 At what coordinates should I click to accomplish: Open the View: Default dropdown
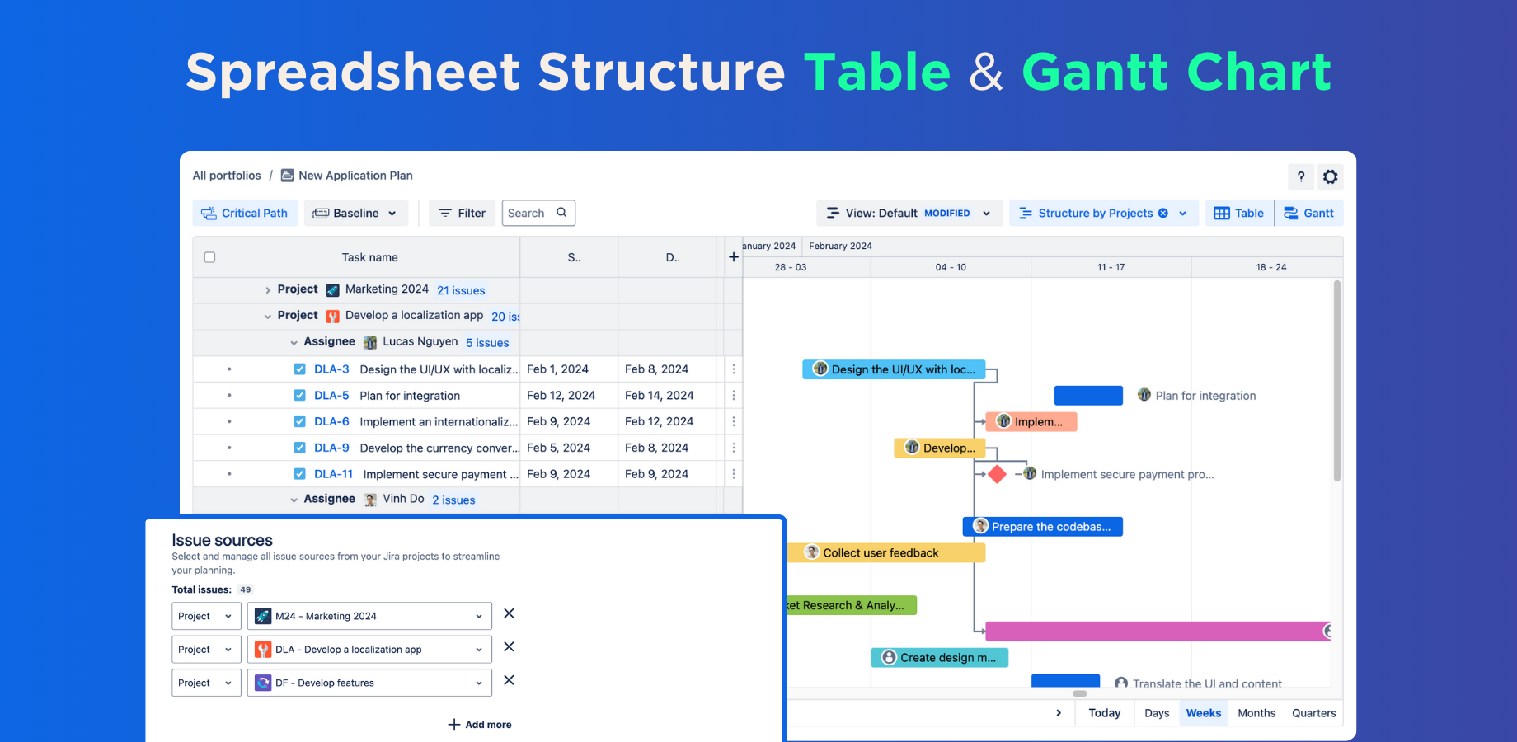point(909,213)
